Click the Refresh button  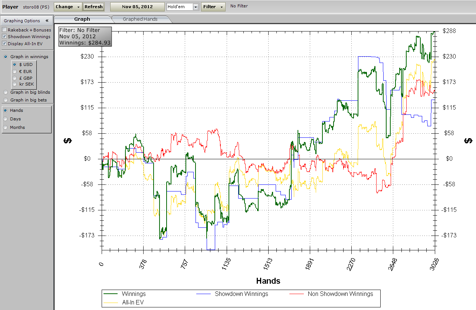coord(93,7)
